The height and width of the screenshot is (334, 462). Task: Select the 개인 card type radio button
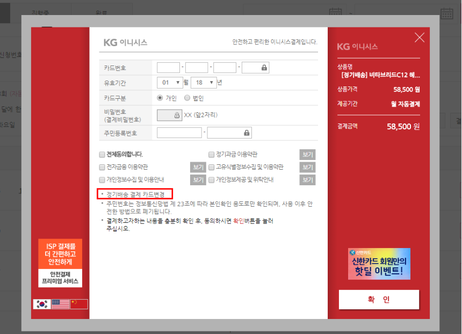click(x=160, y=98)
